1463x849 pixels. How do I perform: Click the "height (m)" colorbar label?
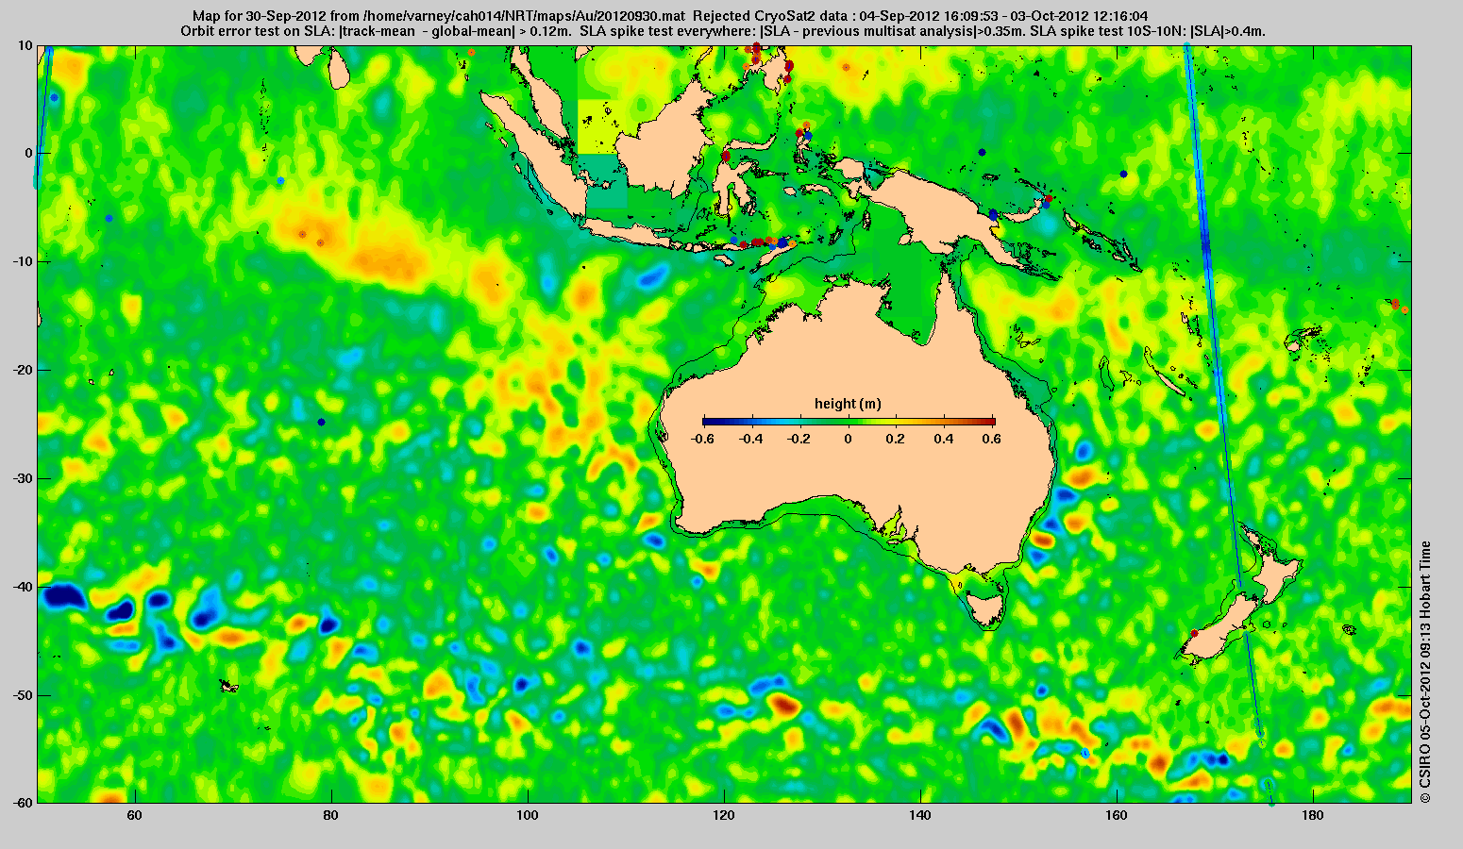848,404
